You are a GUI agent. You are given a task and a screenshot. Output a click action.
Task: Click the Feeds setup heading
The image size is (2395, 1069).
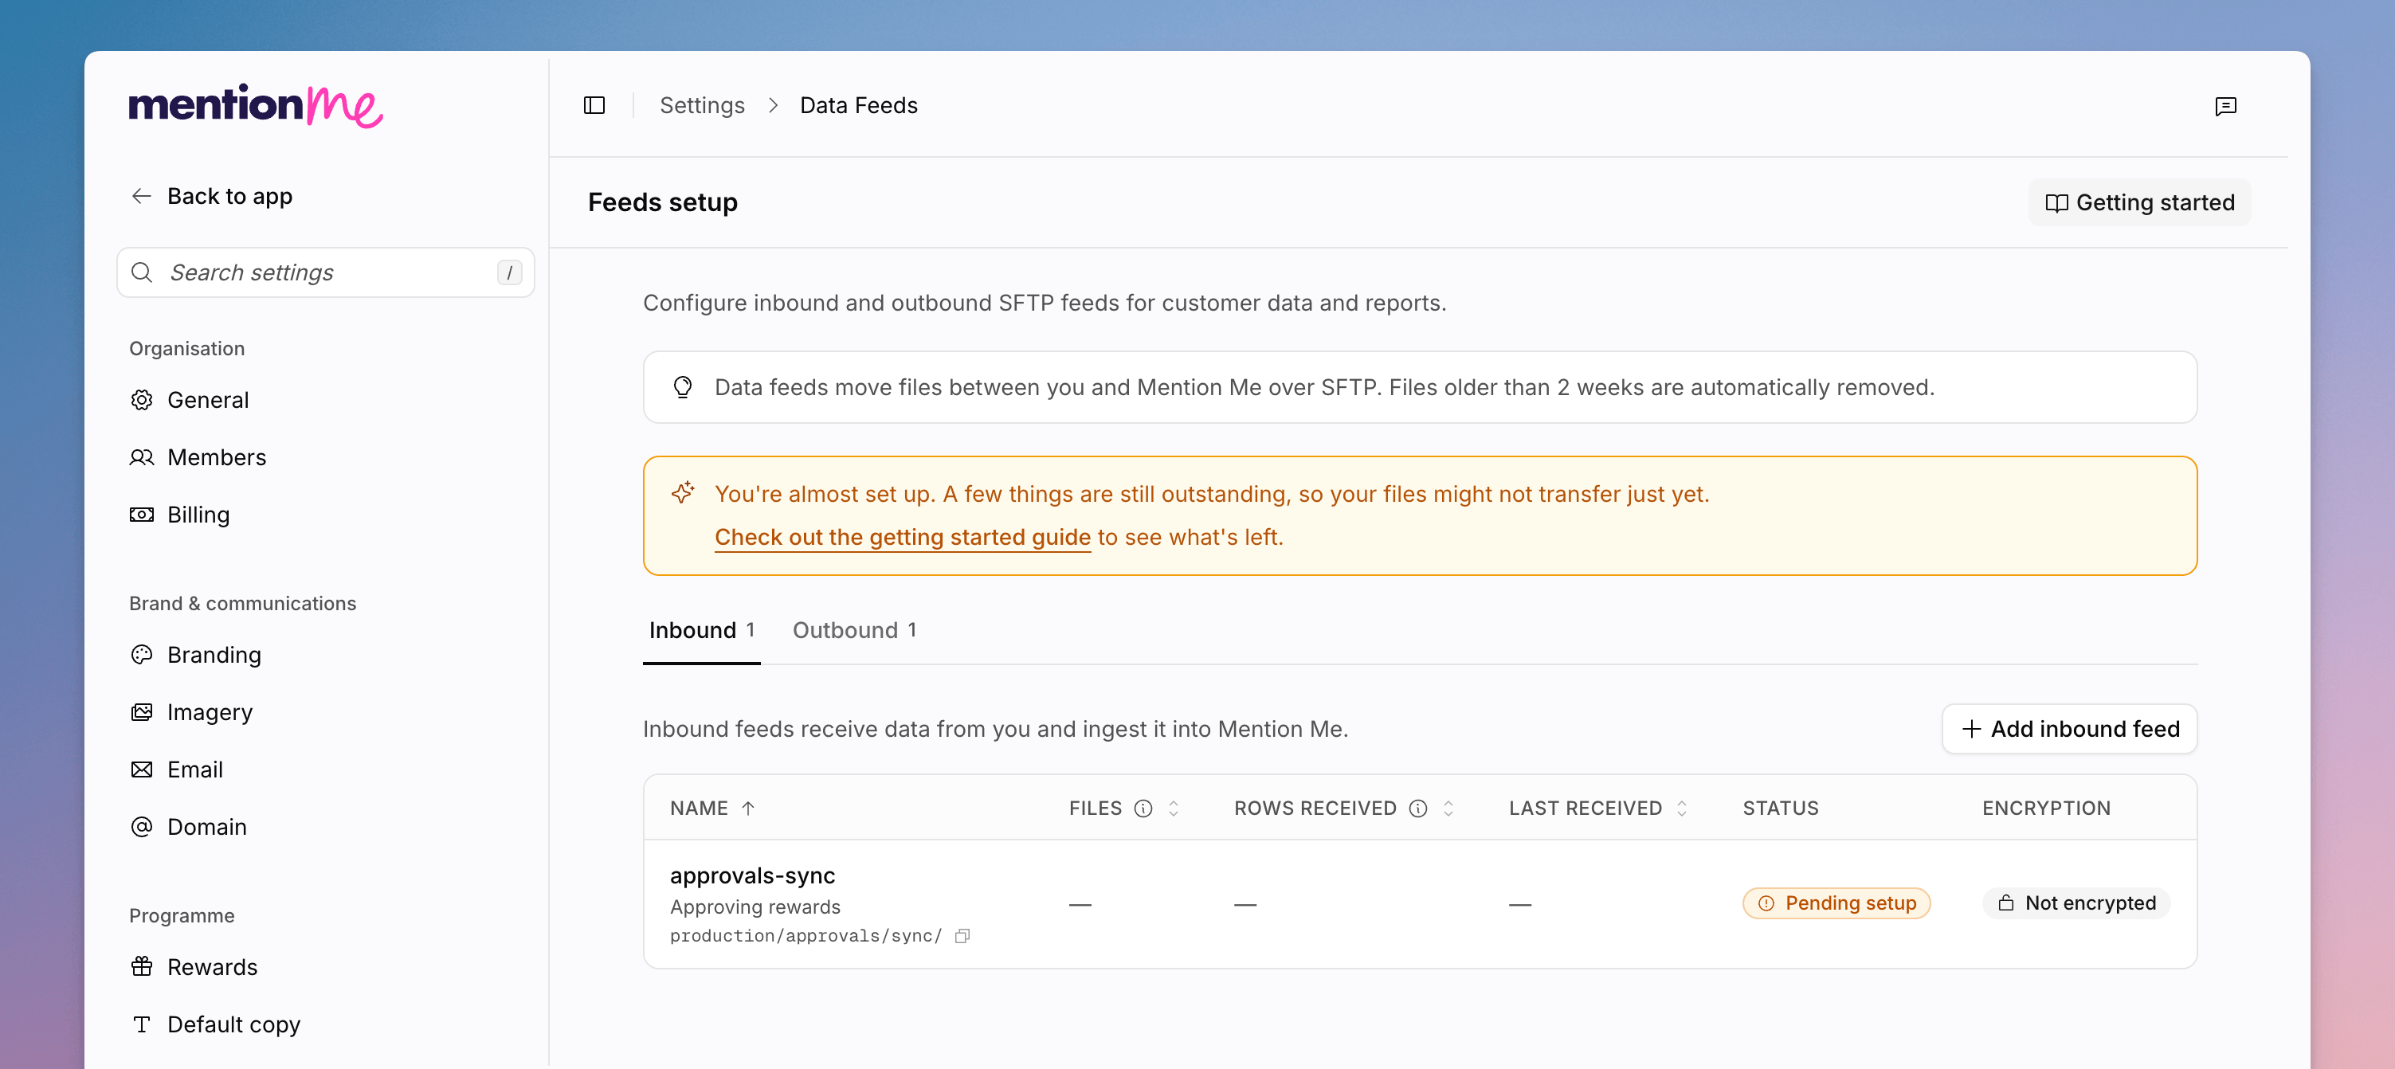(x=662, y=202)
